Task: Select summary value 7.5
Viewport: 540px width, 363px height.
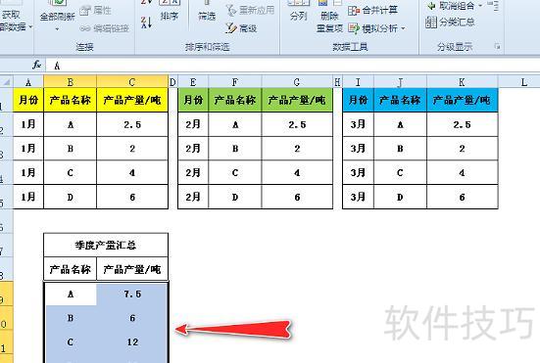Action: (132, 294)
